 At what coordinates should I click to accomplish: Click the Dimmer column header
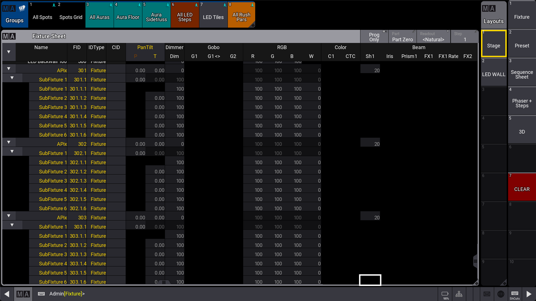pos(175,47)
